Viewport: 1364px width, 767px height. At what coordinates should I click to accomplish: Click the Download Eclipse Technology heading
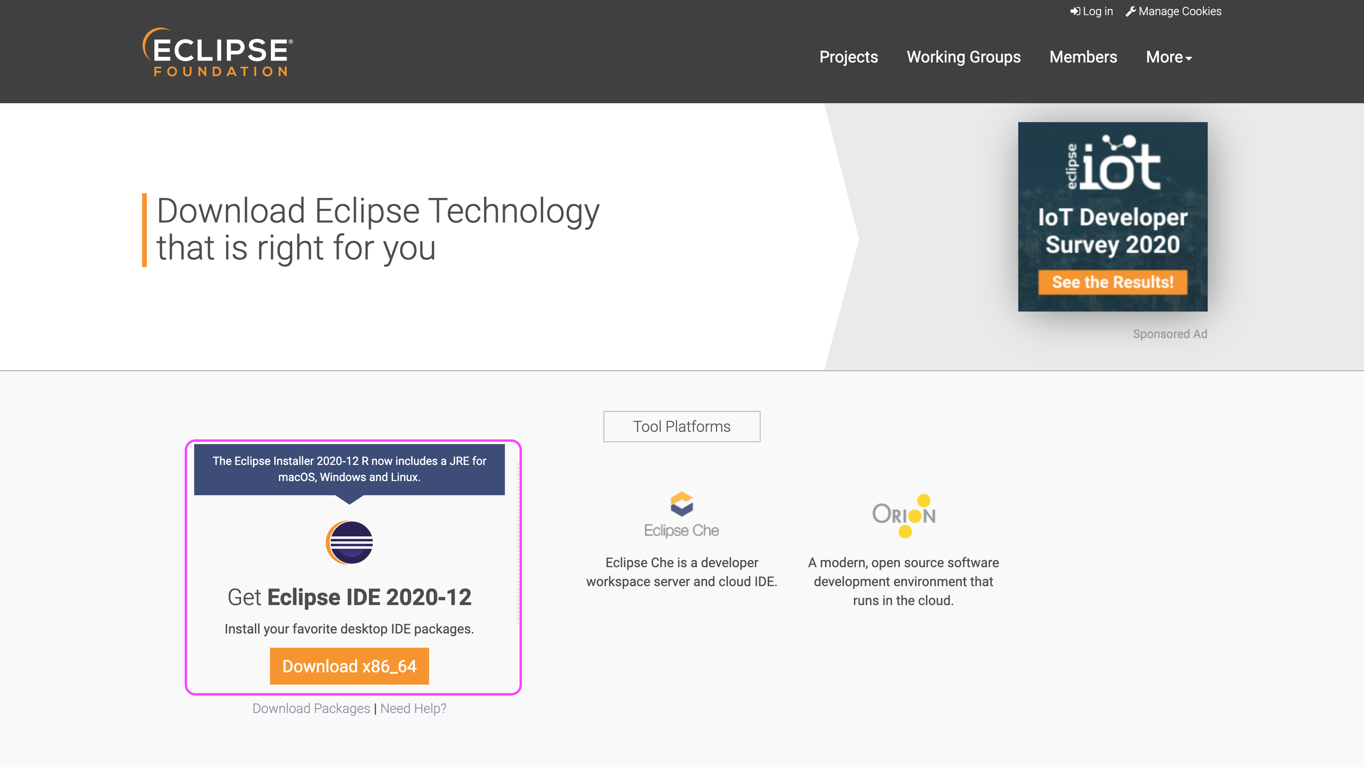377,229
